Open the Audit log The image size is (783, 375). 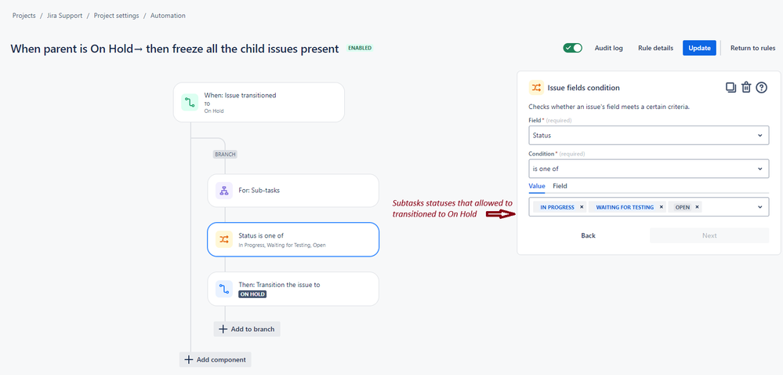[x=609, y=48]
